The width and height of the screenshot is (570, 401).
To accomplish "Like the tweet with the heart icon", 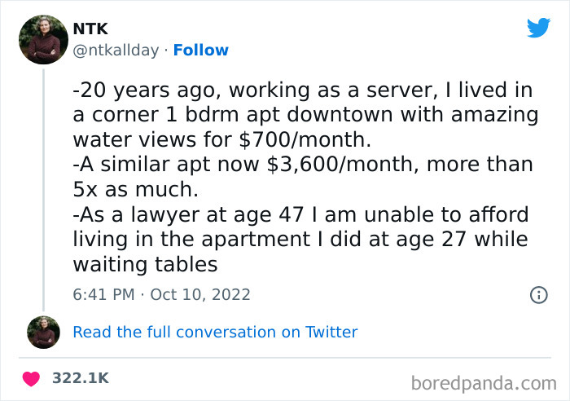I will click(x=31, y=378).
